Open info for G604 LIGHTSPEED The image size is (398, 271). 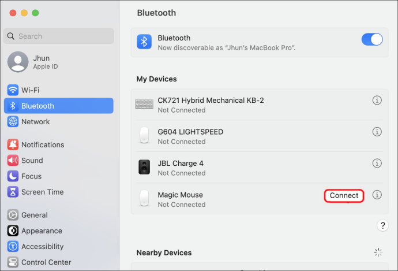click(x=377, y=132)
